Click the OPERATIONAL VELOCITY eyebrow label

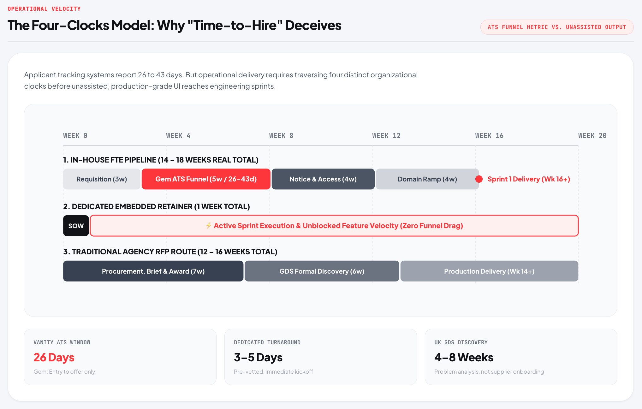coord(44,9)
